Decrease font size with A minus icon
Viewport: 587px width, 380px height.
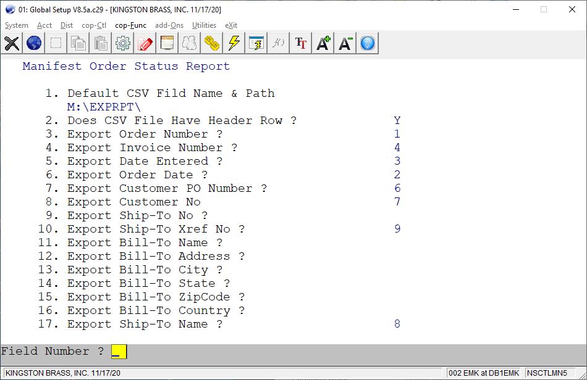click(345, 43)
